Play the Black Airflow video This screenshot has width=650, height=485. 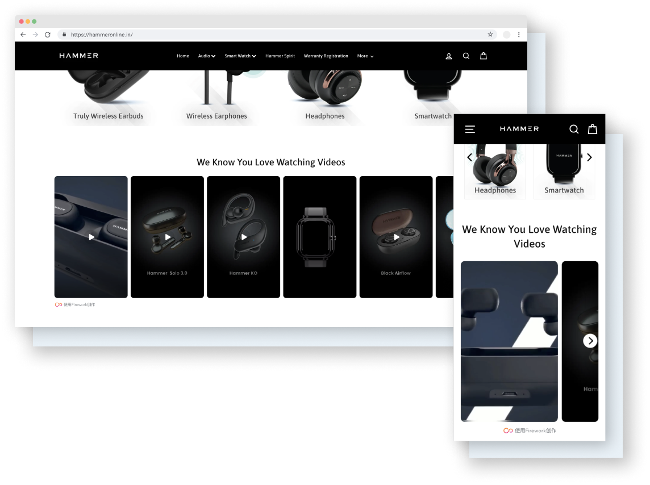coord(396,237)
